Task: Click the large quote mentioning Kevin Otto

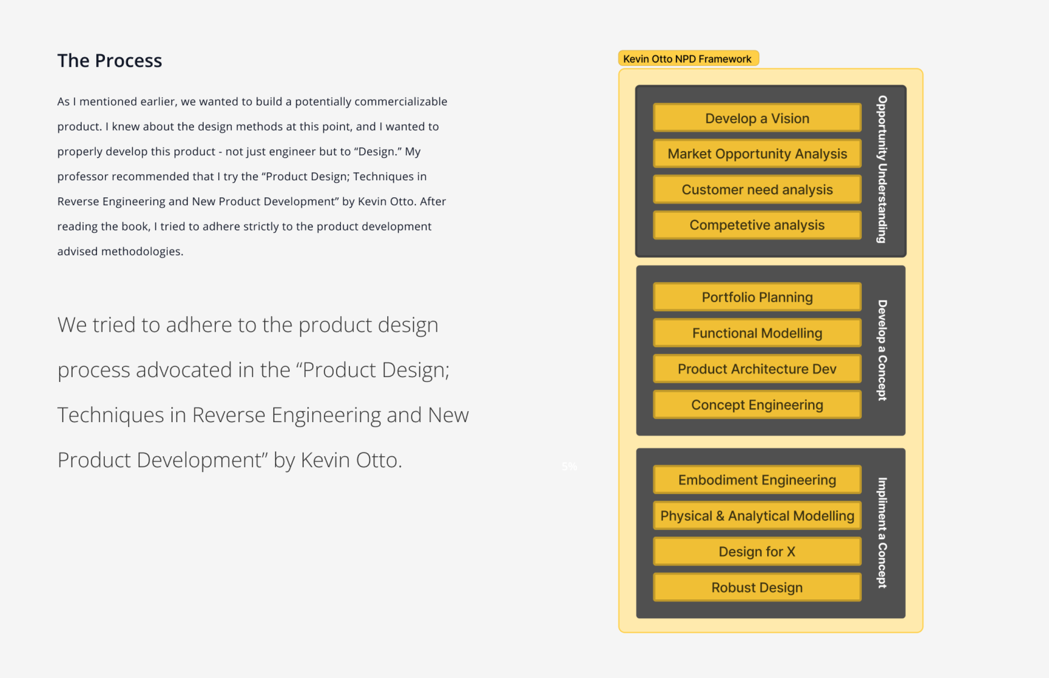Action: (263, 392)
